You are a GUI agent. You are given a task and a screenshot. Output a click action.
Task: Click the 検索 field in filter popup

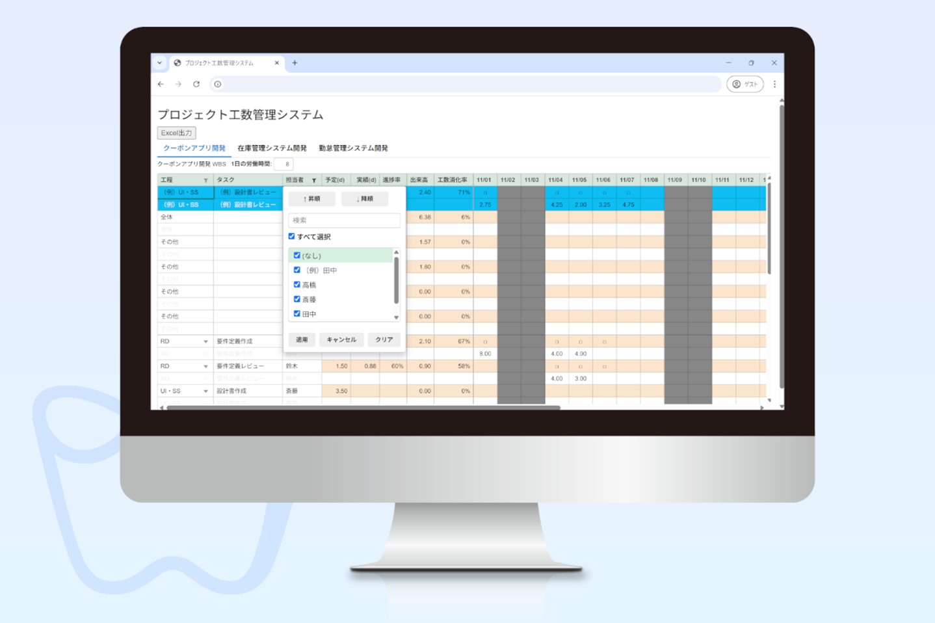pyautogui.click(x=344, y=220)
